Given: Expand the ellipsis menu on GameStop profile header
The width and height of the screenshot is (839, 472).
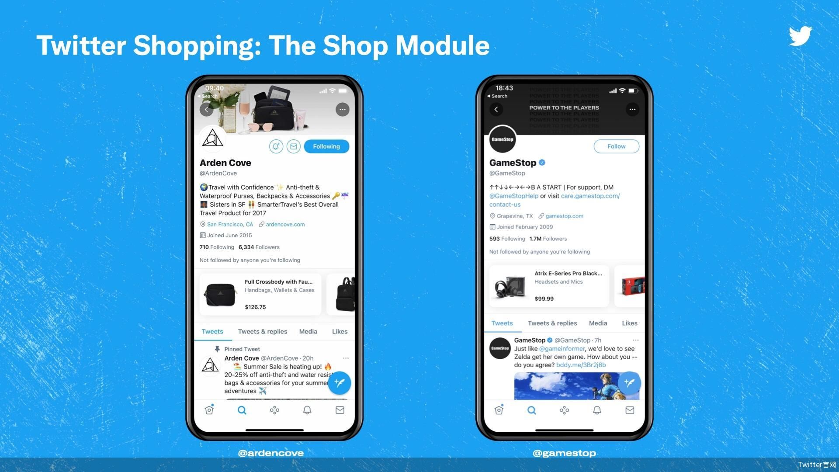Looking at the screenshot, I should click(x=633, y=109).
